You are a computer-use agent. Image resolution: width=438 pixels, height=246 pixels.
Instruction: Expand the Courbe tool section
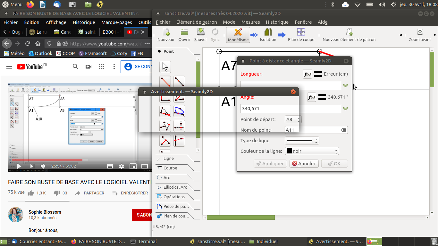[170, 168]
